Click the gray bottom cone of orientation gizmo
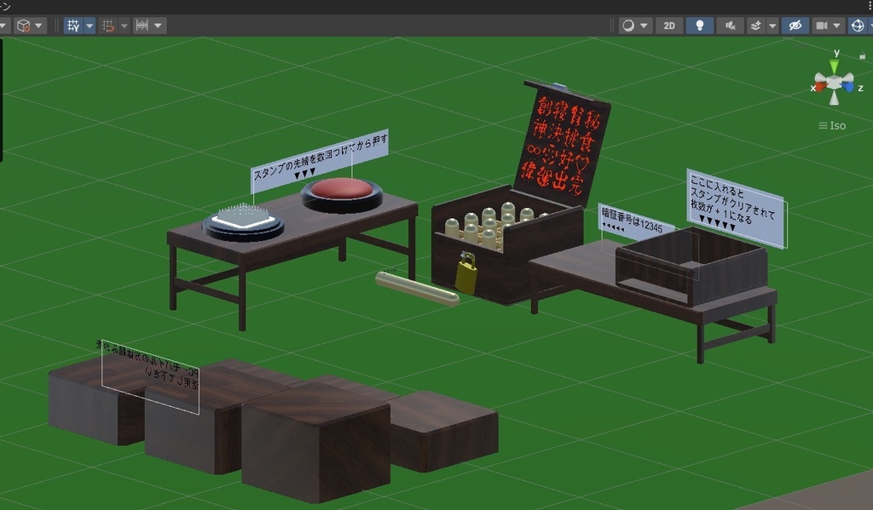 [x=834, y=99]
